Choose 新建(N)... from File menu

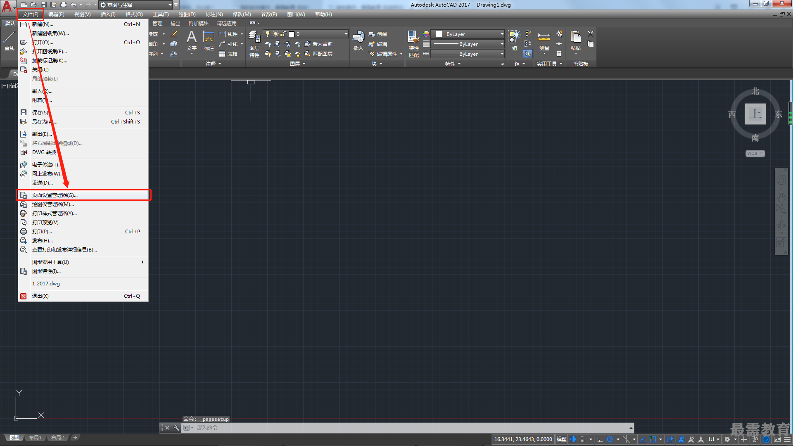pyautogui.click(x=83, y=24)
